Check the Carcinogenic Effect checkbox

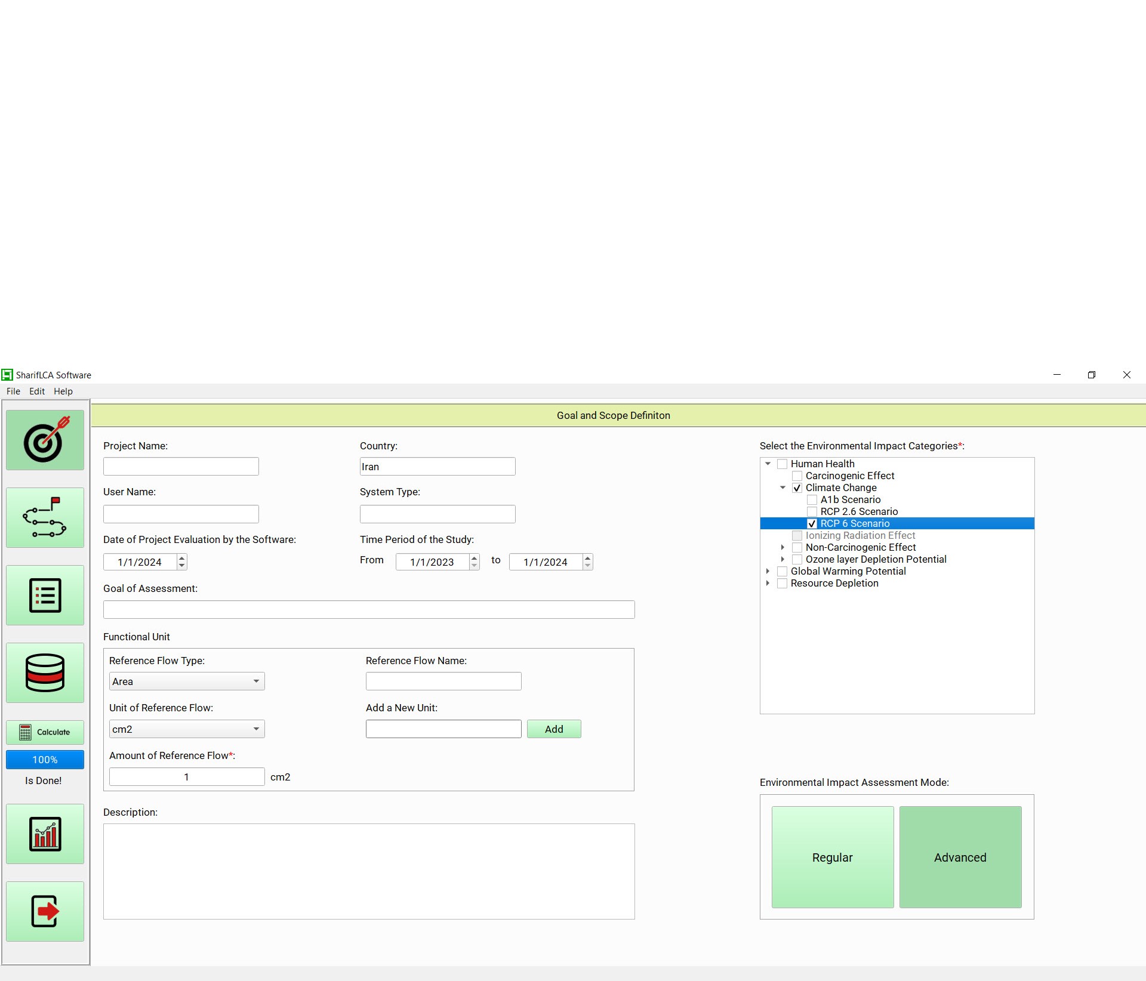797,476
